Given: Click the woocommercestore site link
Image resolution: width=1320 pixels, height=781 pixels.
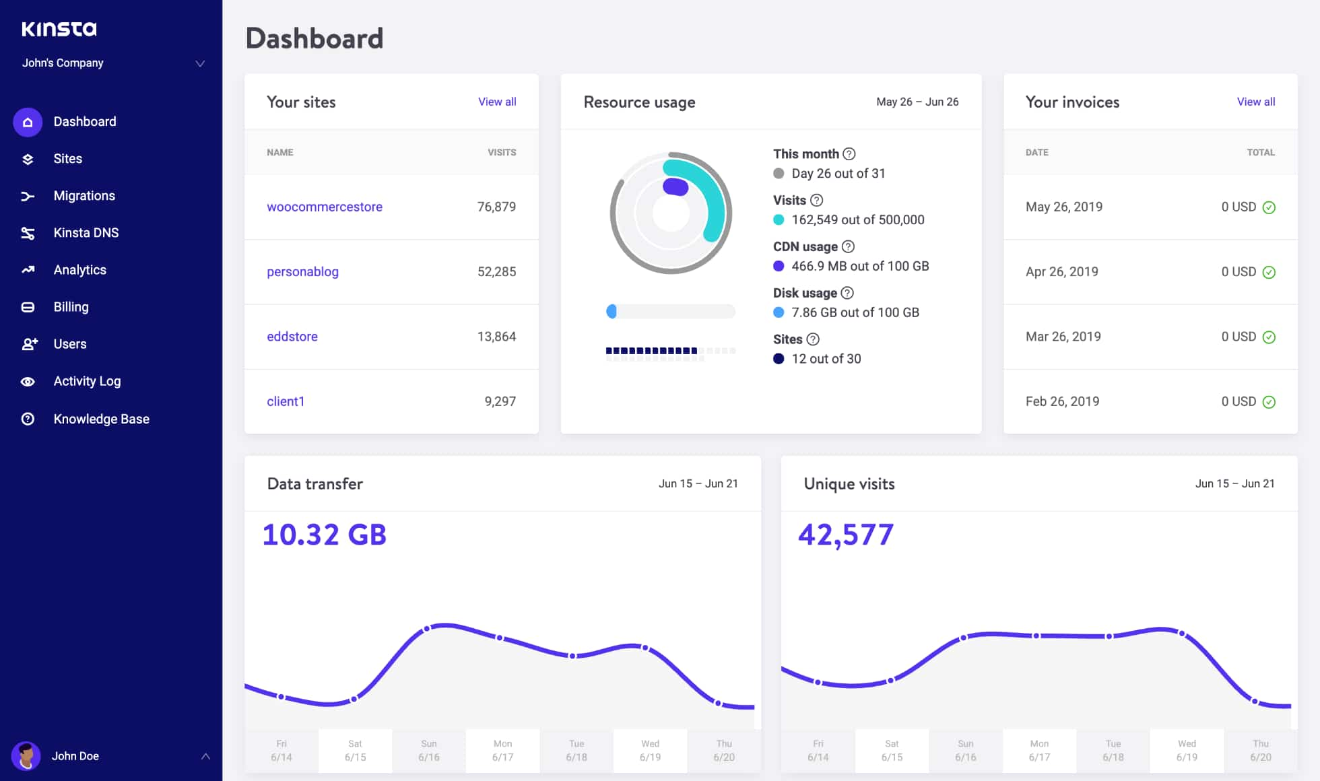Looking at the screenshot, I should click(x=325, y=207).
